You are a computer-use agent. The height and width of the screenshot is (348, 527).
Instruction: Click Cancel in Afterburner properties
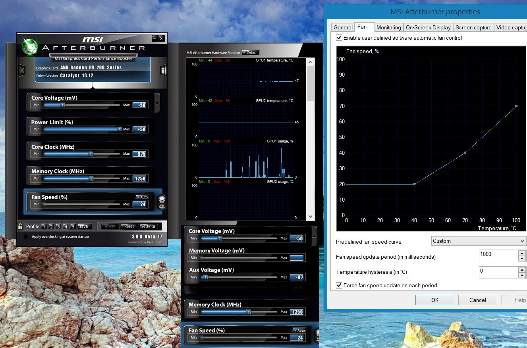click(x=478, y=300)
